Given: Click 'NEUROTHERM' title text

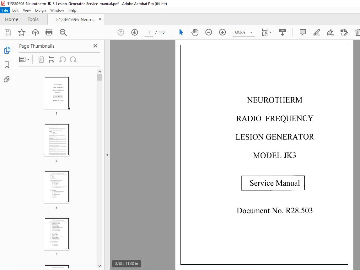Looking at the screenshot, I should 275,100.
